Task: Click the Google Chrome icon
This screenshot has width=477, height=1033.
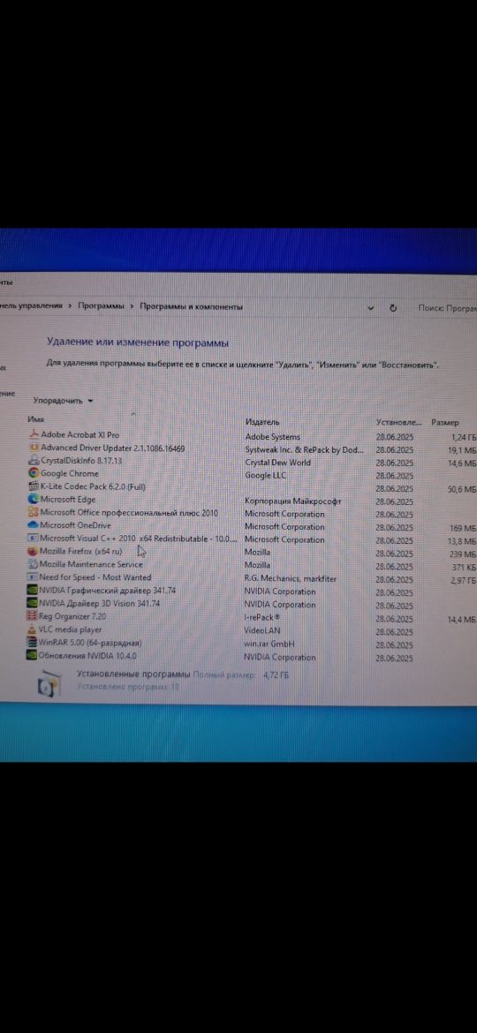Action: [34, 473]
